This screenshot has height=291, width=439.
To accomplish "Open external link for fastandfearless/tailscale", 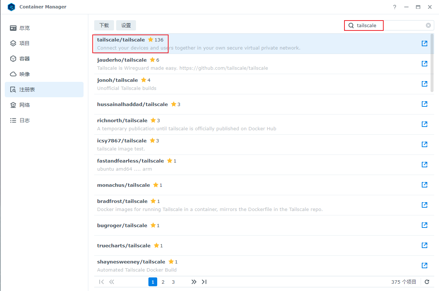I will [x=424, y=164].
